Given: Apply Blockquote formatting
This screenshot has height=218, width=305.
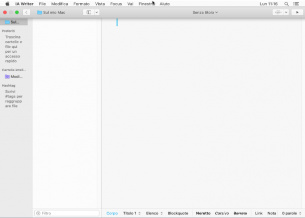Looking at the screenshot, I should [x=178, y=213].
